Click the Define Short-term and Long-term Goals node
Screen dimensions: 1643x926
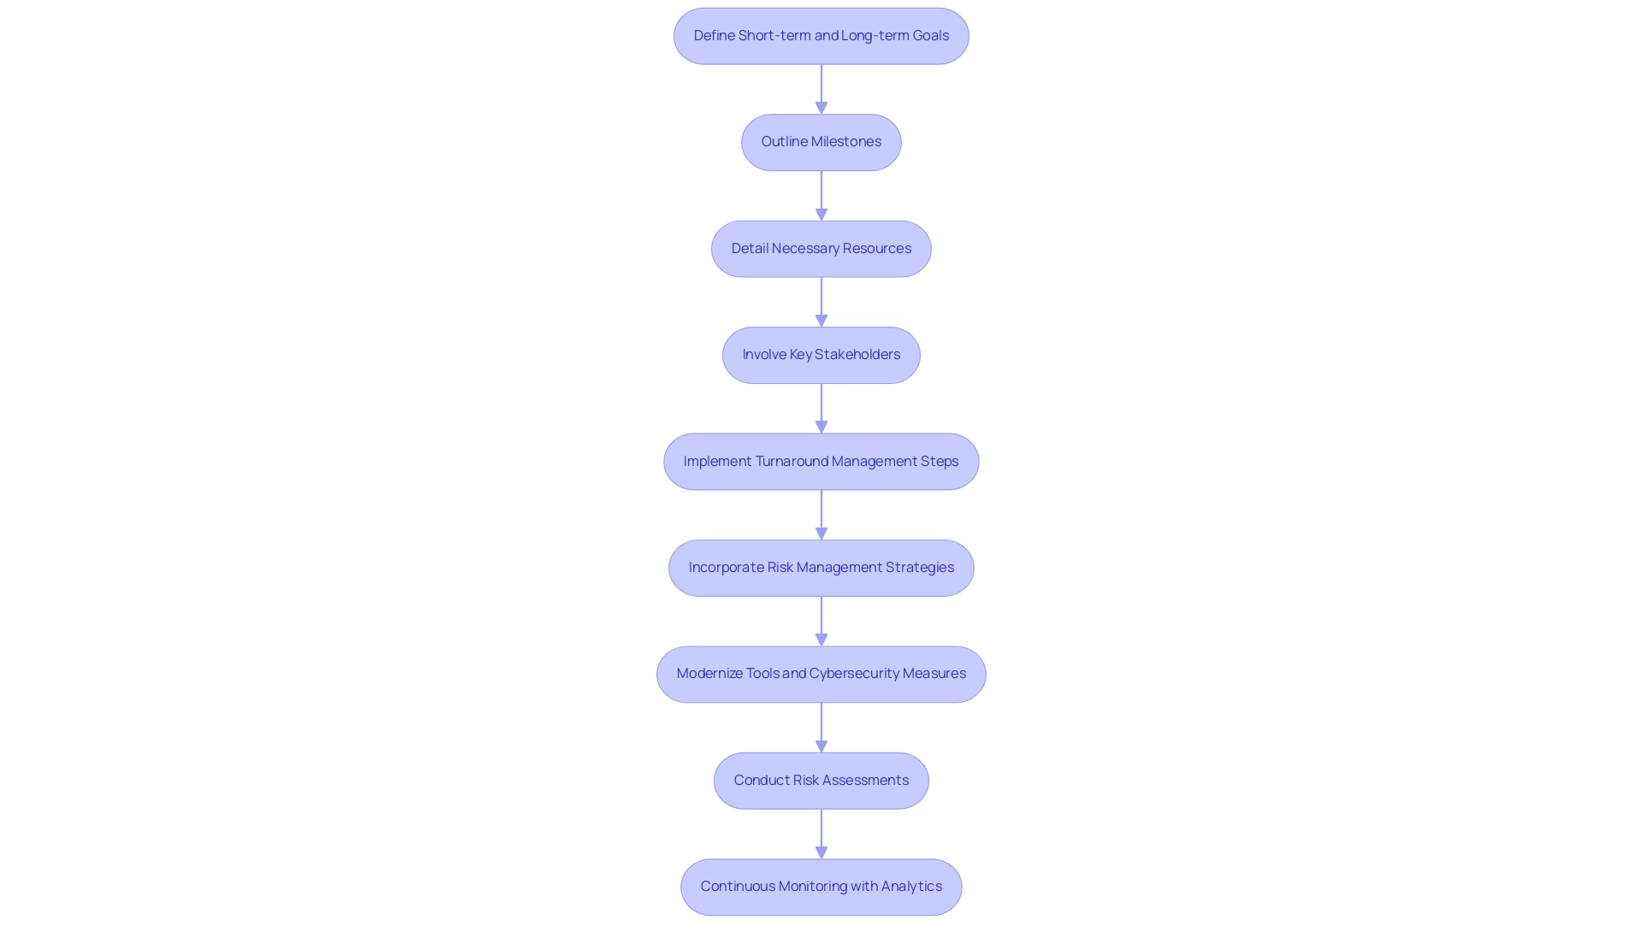tap(821, 34)
